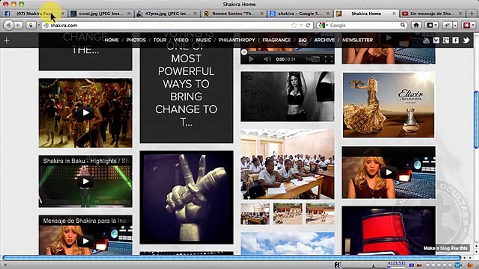The height and width of the screenshot is (269, 479).
Task: Click the reload icon in the address bar
Action: point(308,25)
